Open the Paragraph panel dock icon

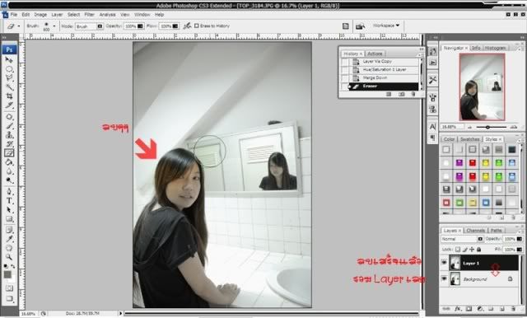click(x=432, y=138)
